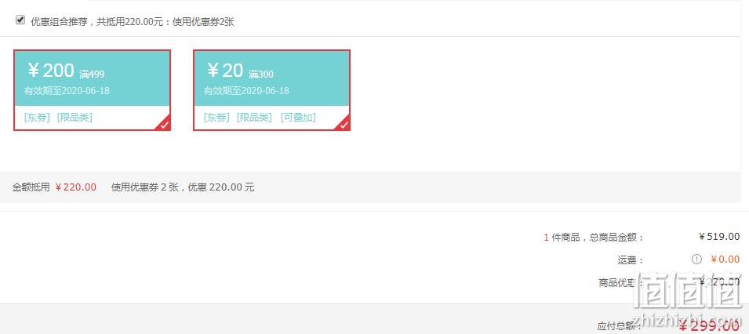749x334 pixels.
Task: Click the 有效期至2020-06-18 text on ¥200 coupon
Action: point(67,91)
